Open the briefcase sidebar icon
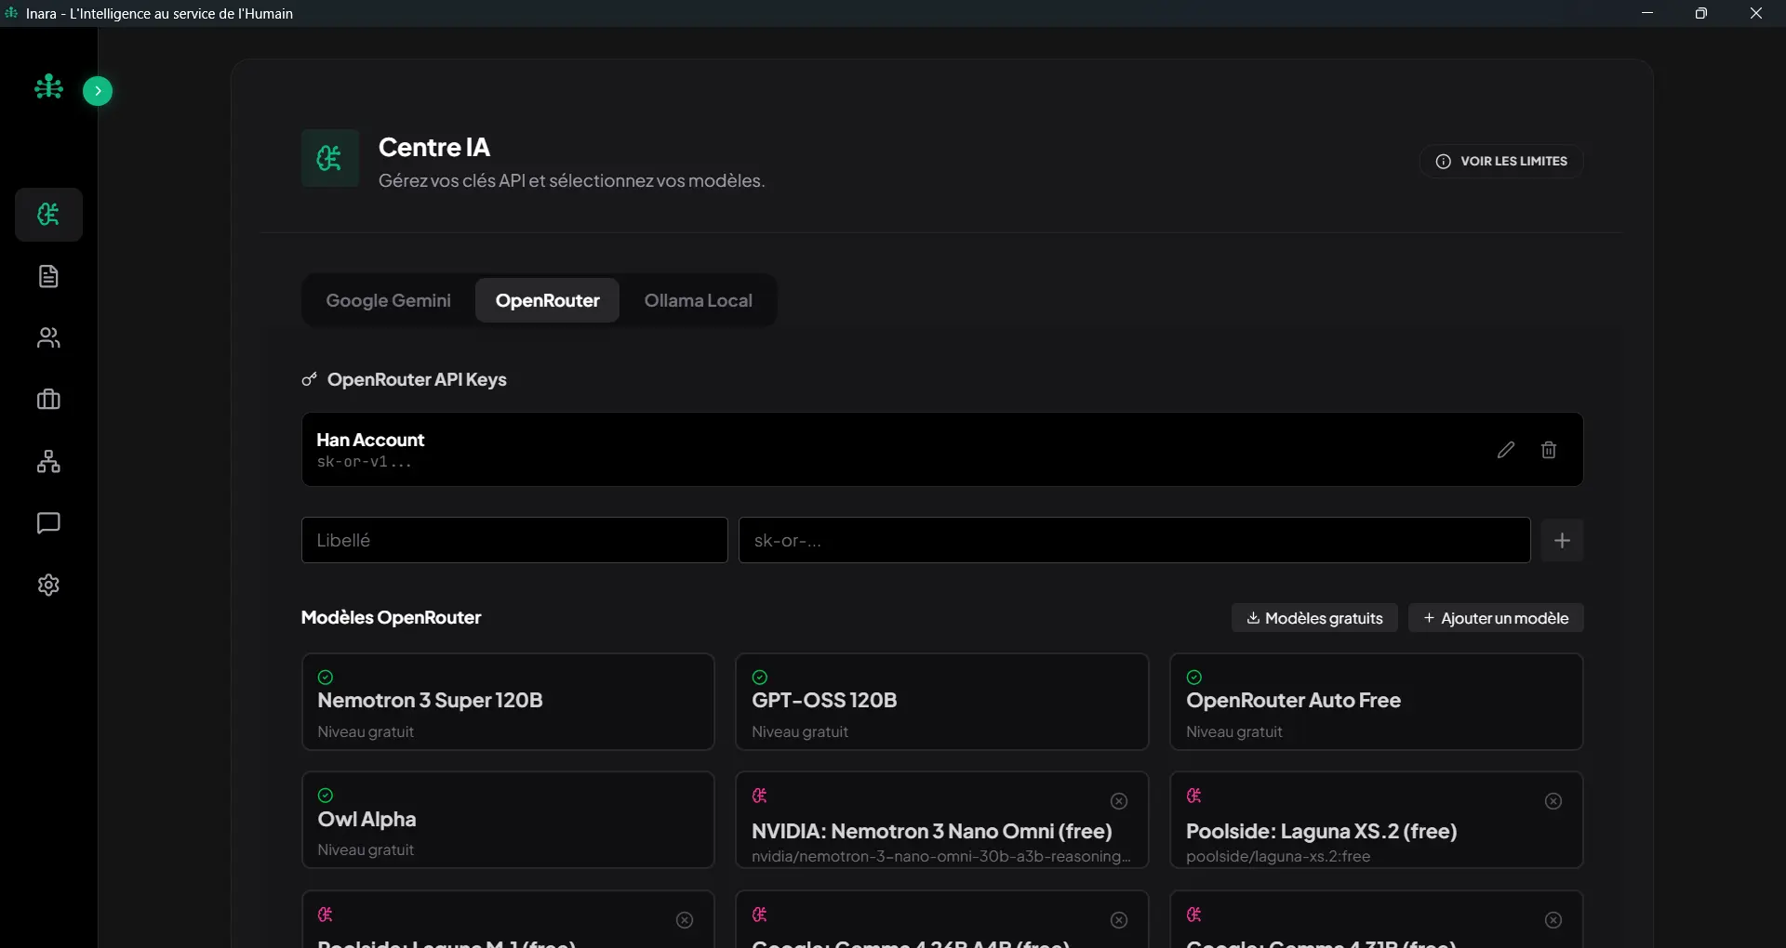1786x948 pixels. pyautogui.click(x=48, y=400)
